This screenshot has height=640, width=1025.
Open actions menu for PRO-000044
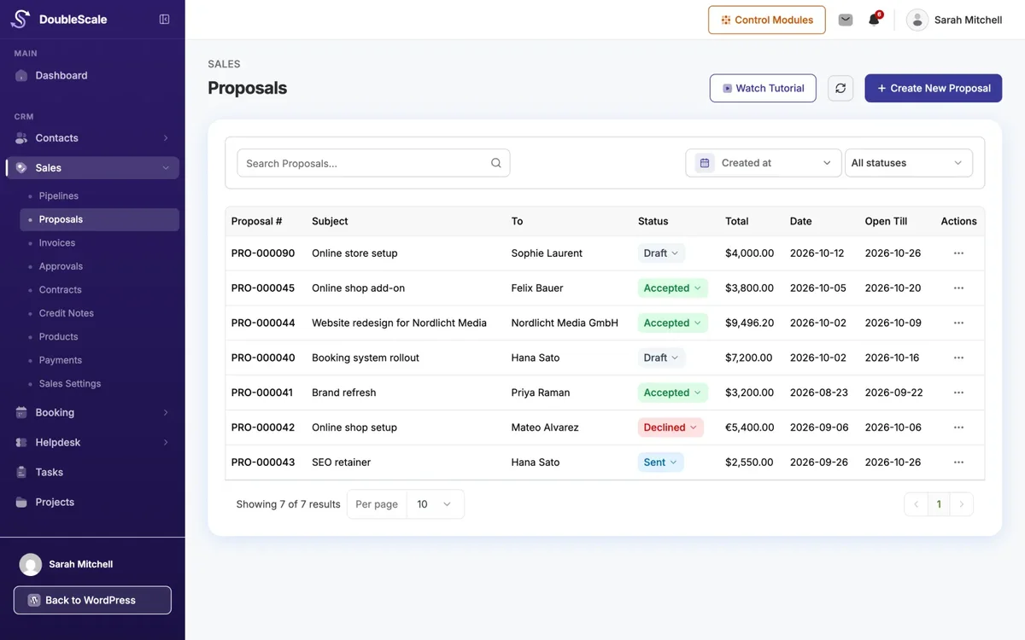(x=958, y=323)
